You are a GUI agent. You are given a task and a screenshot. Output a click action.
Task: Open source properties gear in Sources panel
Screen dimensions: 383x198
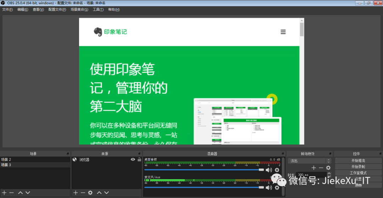click(x=90, y=193)
